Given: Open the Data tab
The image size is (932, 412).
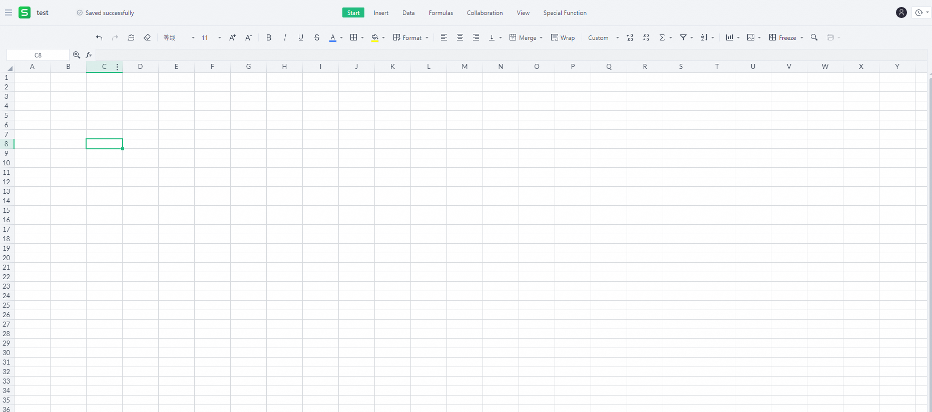Looking at the screenshot, I should pyautogui.click(x=408, y=13).
